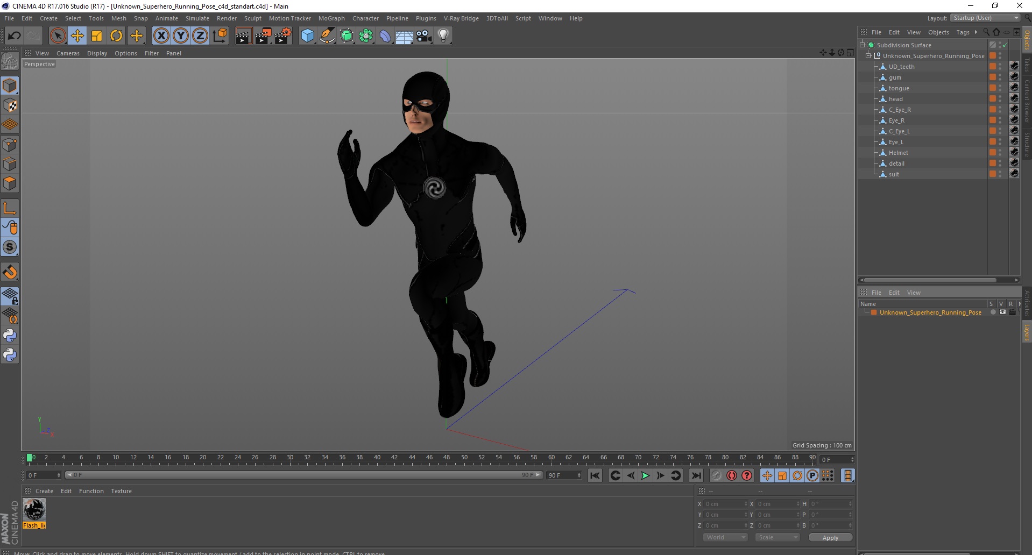This screenshot has height=555, width=1032.
Task: Activate the Scale tool
Action: (x=97, y=36)
